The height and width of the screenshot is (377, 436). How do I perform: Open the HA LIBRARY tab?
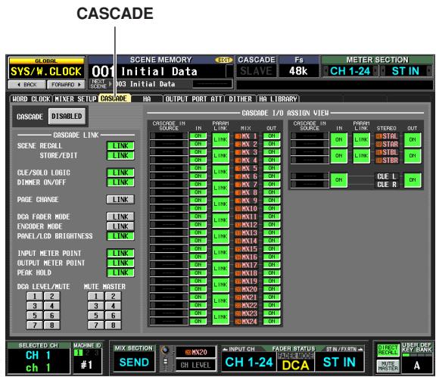(278, 99)
